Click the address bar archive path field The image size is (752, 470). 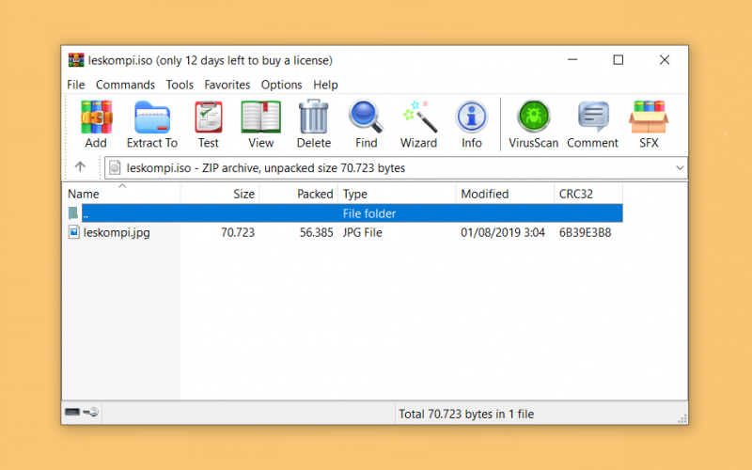tap(396, 168)
